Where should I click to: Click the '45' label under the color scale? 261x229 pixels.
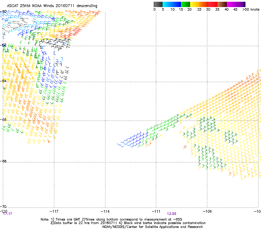pos(235,10)
